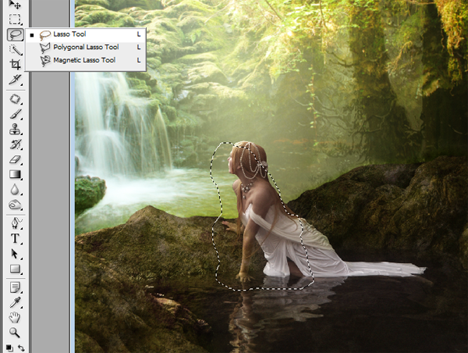Select the Rectangular Marquee tool
The width and height of the screenshot is (468, 353).
pos(15,19)
